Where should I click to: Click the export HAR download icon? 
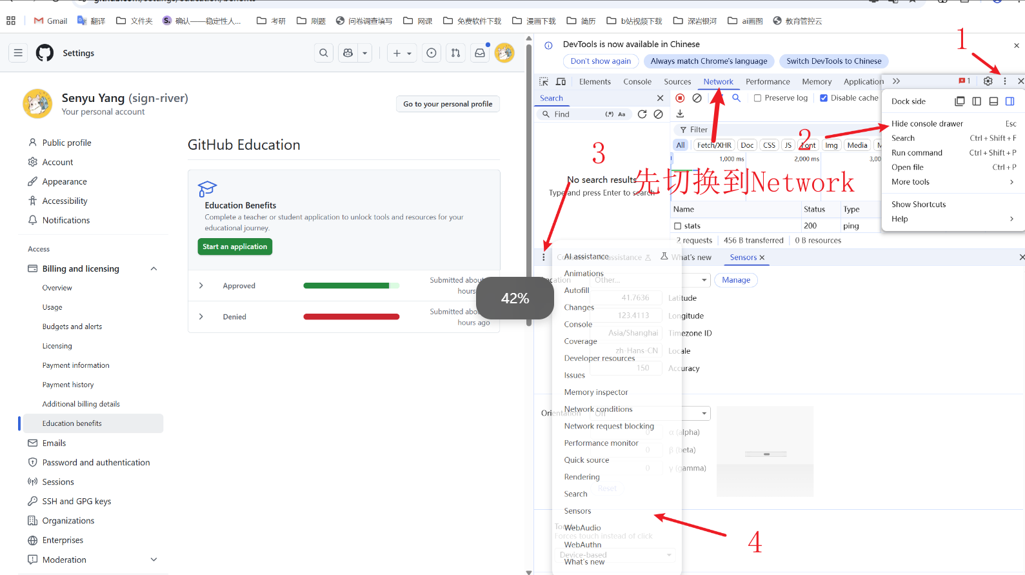click(680, 114)
